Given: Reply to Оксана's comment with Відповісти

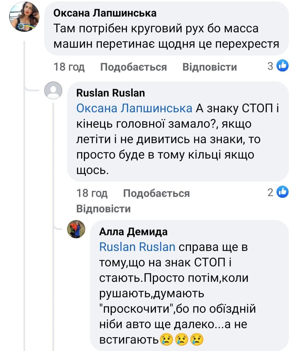Looking at the screenshot, I should click(209, 67).
